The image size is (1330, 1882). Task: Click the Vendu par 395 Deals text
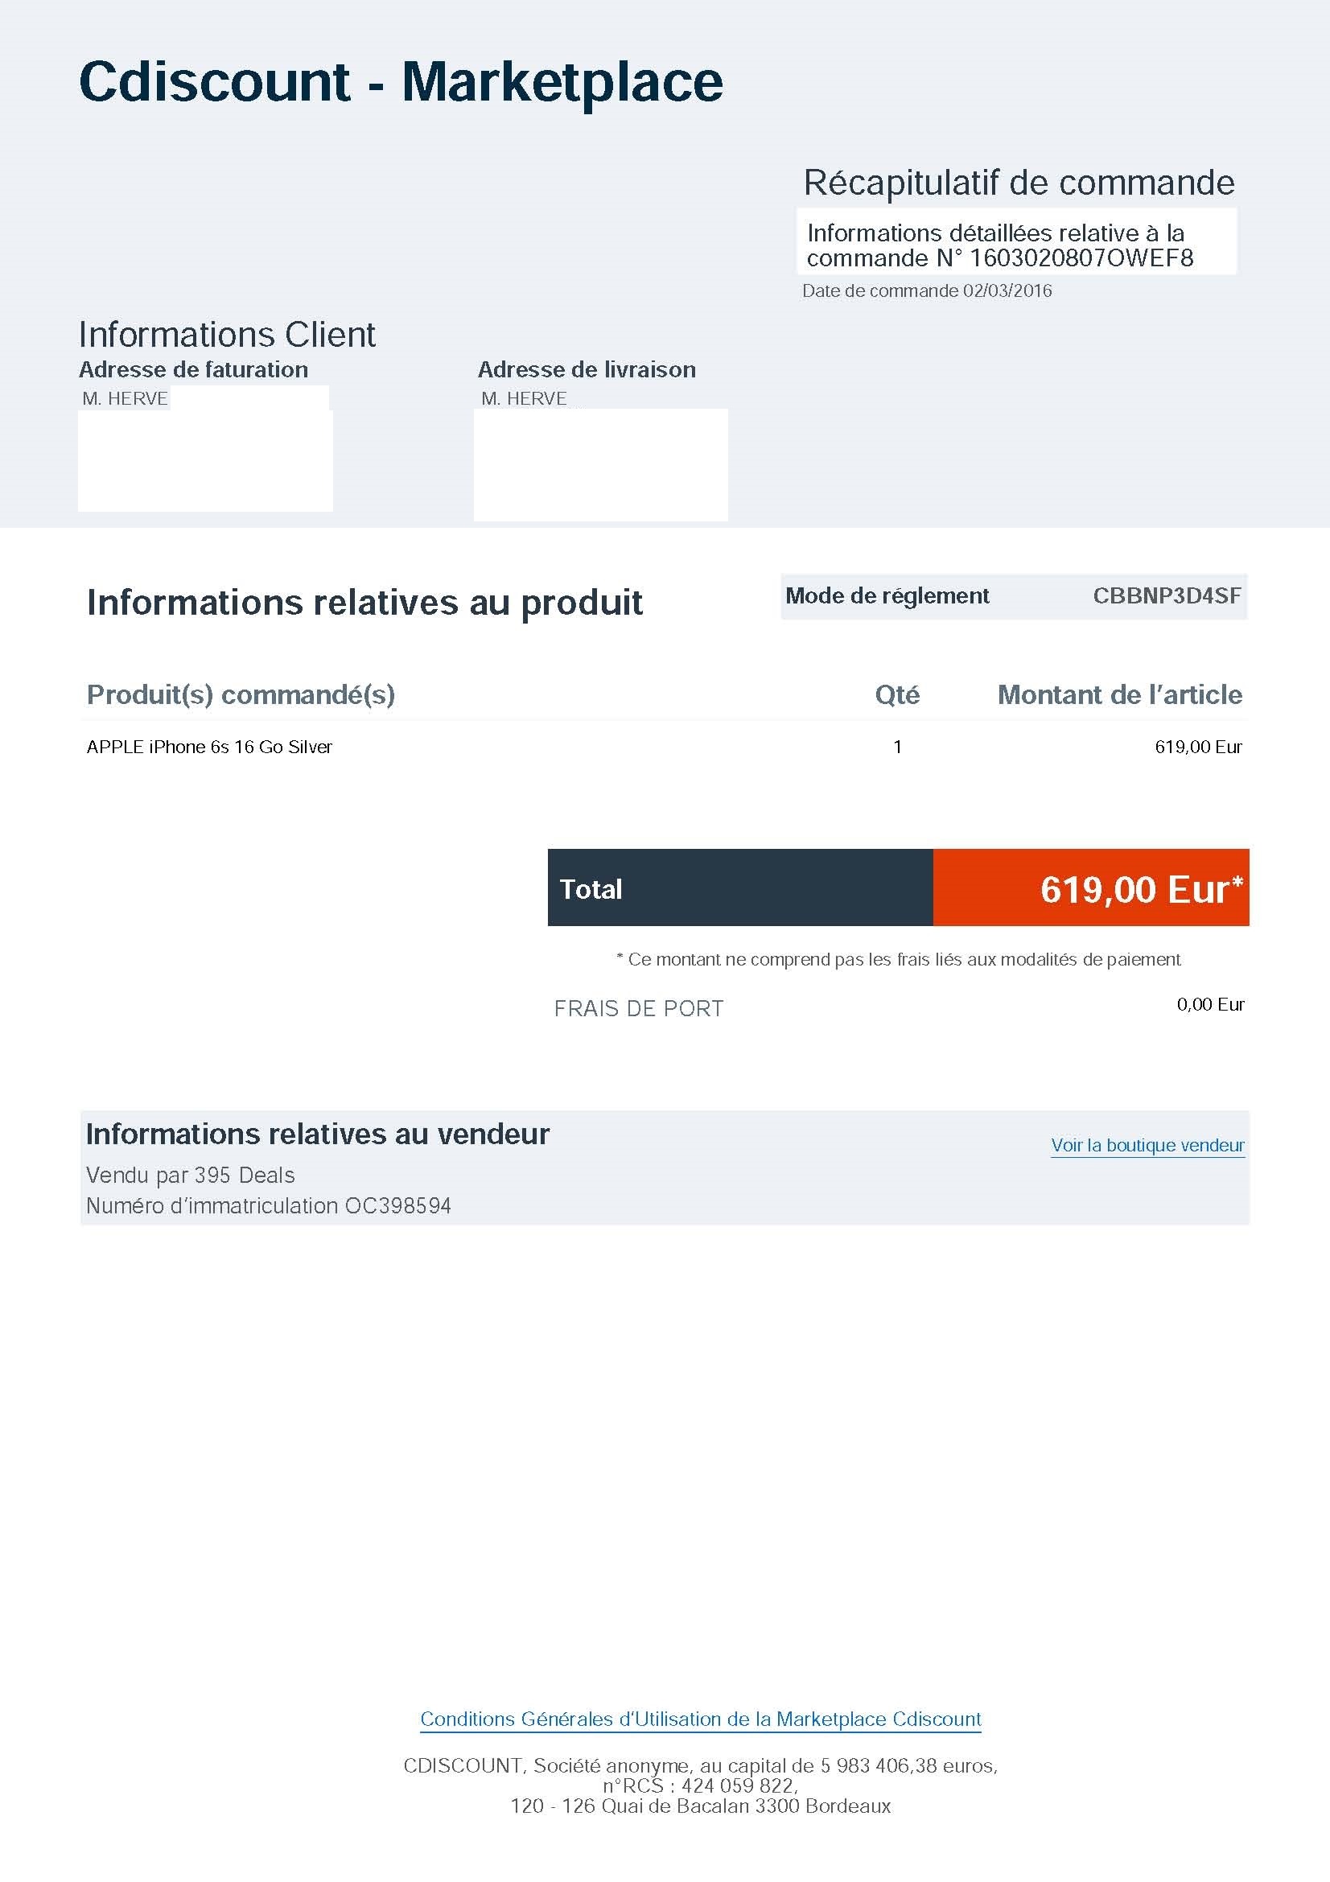(x=190, y=1176)
